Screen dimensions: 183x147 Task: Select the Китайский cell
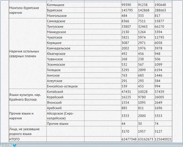point(65,92)
